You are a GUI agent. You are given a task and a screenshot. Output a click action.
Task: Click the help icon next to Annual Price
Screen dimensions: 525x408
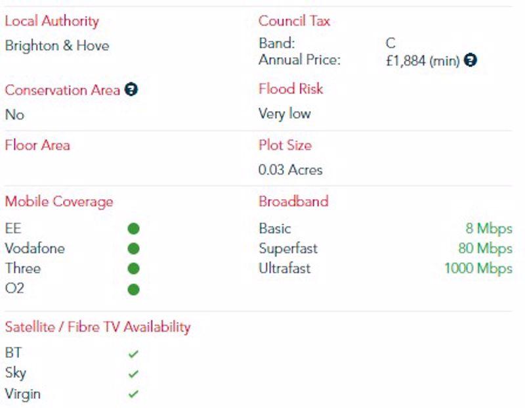471,60
